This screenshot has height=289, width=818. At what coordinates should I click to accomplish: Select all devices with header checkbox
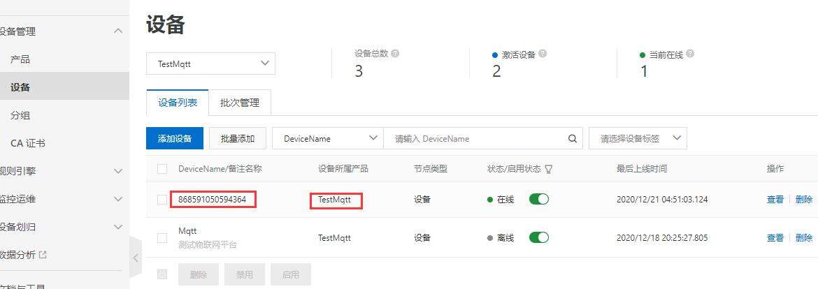coord(162,169)
